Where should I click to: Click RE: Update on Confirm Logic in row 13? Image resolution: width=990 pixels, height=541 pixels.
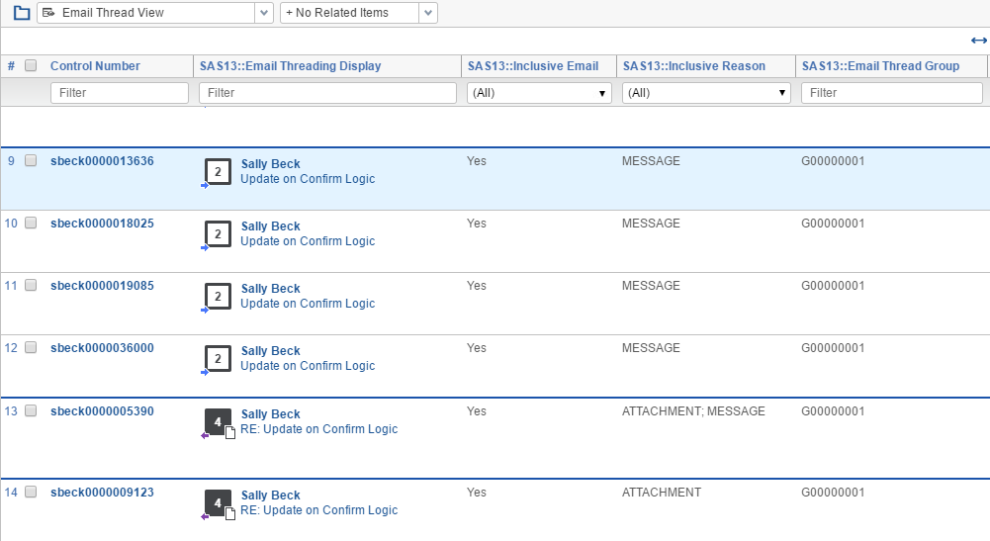click(318, 429)
